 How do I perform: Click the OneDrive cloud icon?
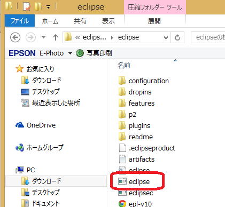coord(20,125)
